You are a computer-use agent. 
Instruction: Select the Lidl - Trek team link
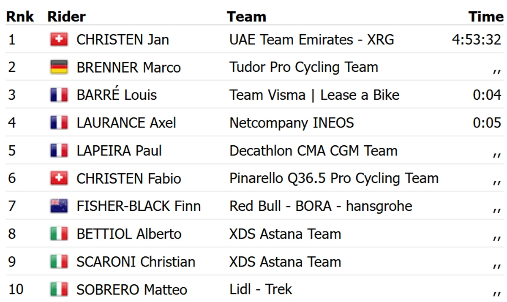(x=261, y=289)
